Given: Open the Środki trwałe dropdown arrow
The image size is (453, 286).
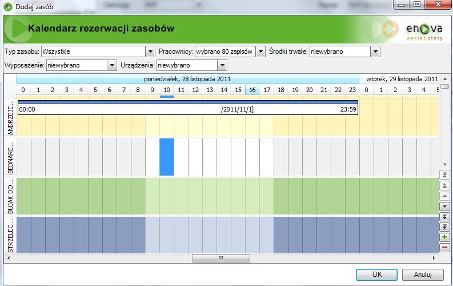Looking at the screenshot, I should pyautogui.click(x=375, y=51).
